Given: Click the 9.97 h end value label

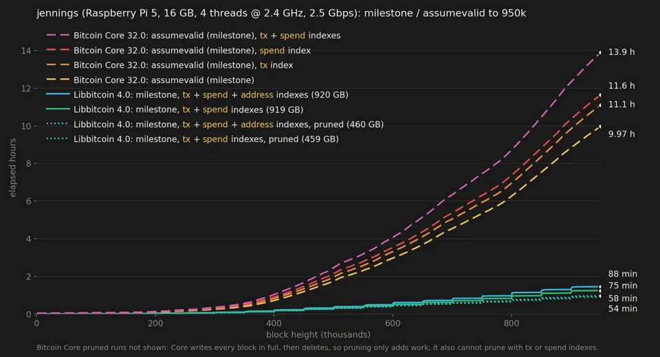Looking at the screenshot, I should tap(621, 134).
